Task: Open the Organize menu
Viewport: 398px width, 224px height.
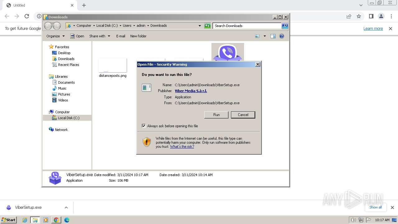Action: (55, 36)
